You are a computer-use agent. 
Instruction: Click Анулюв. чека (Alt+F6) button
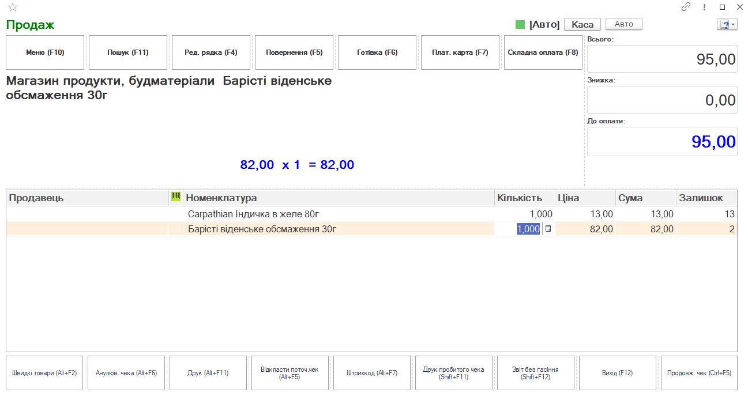(126, 373)
